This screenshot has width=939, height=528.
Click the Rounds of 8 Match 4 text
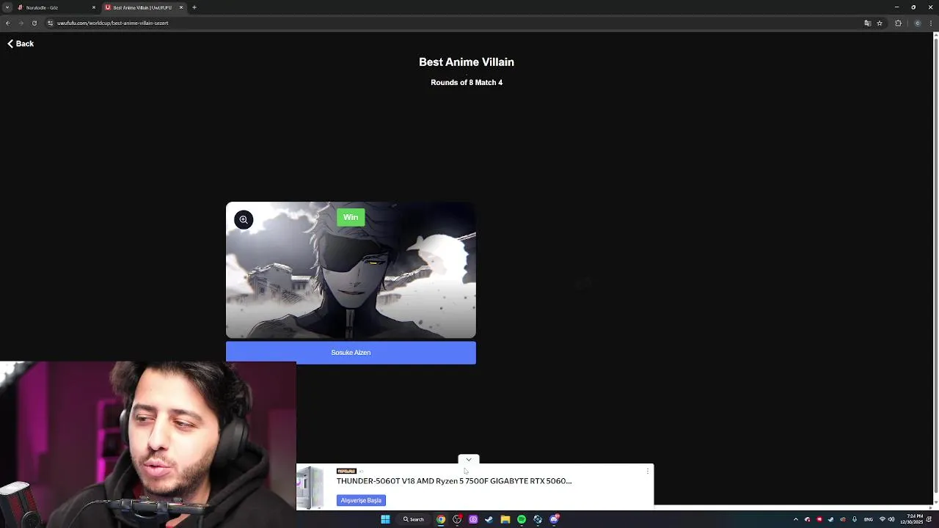[467, 83]
